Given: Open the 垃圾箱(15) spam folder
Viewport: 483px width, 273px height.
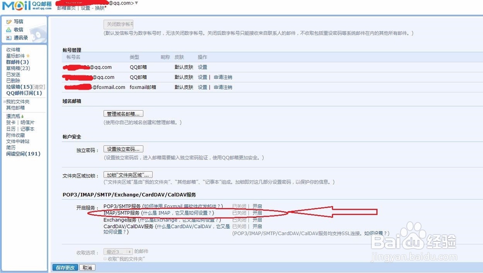Looking at the screenshot, I should (19, 87).
